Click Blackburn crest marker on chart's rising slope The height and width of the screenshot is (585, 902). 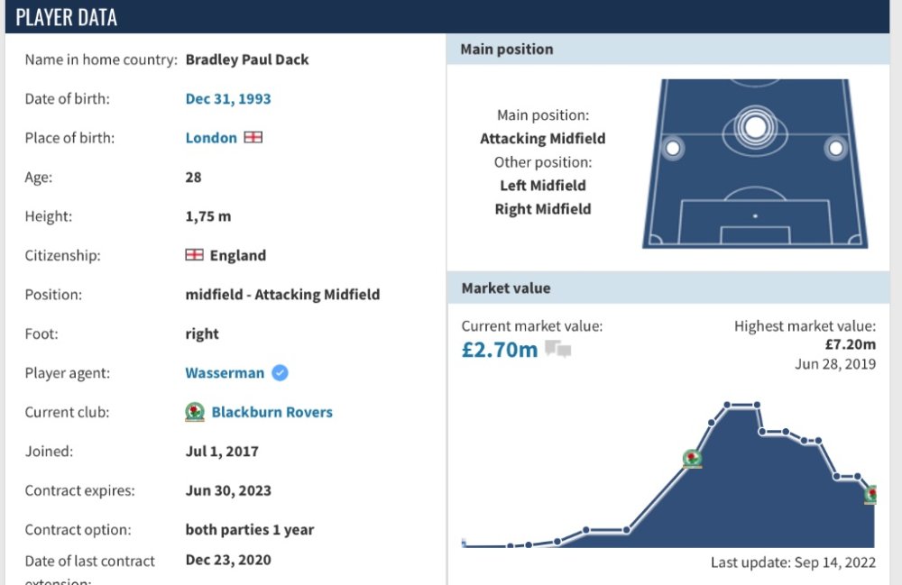(692, 459)
